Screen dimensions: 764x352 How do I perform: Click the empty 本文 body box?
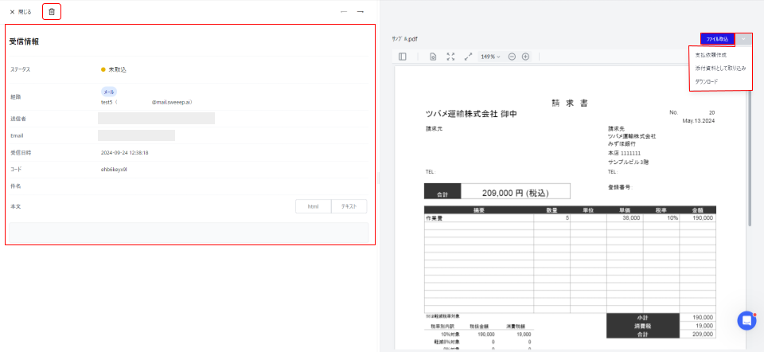point(189,233)
